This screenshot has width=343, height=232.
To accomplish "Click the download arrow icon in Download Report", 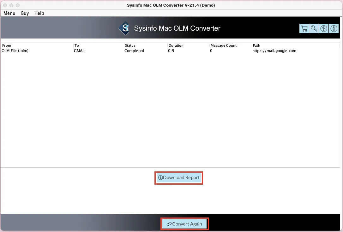I will pyautogui.click(x=160, y=178).
